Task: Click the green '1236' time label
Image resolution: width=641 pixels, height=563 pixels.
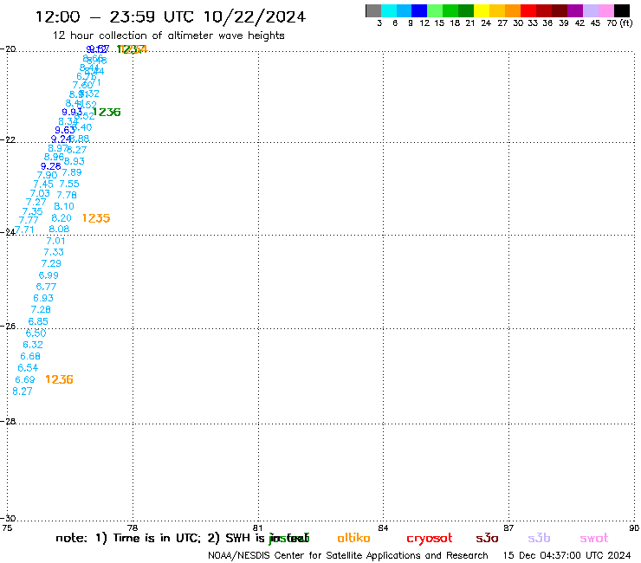Action: (x=107, y=112)
